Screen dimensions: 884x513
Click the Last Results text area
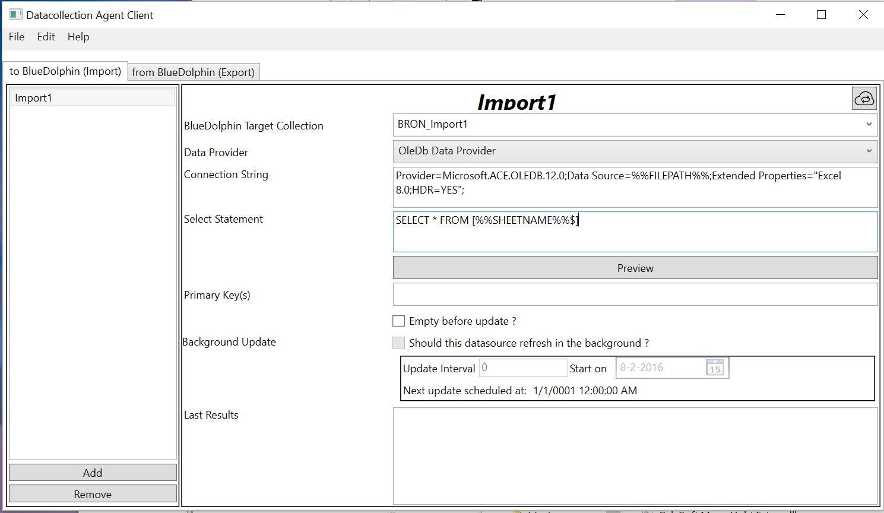[x=635, y=456]
